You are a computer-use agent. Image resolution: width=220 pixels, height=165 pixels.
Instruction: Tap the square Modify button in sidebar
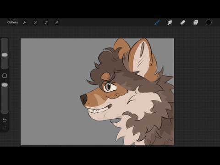[x=5, y=76]
